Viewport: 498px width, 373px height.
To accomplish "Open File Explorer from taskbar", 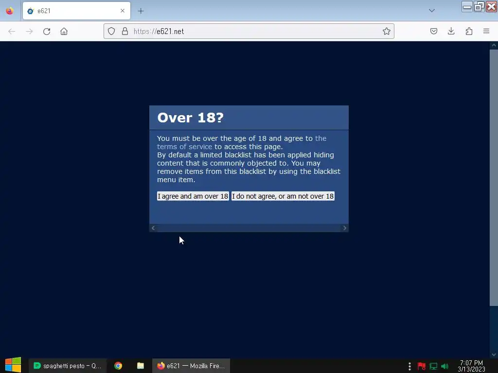I will [141, 366].
